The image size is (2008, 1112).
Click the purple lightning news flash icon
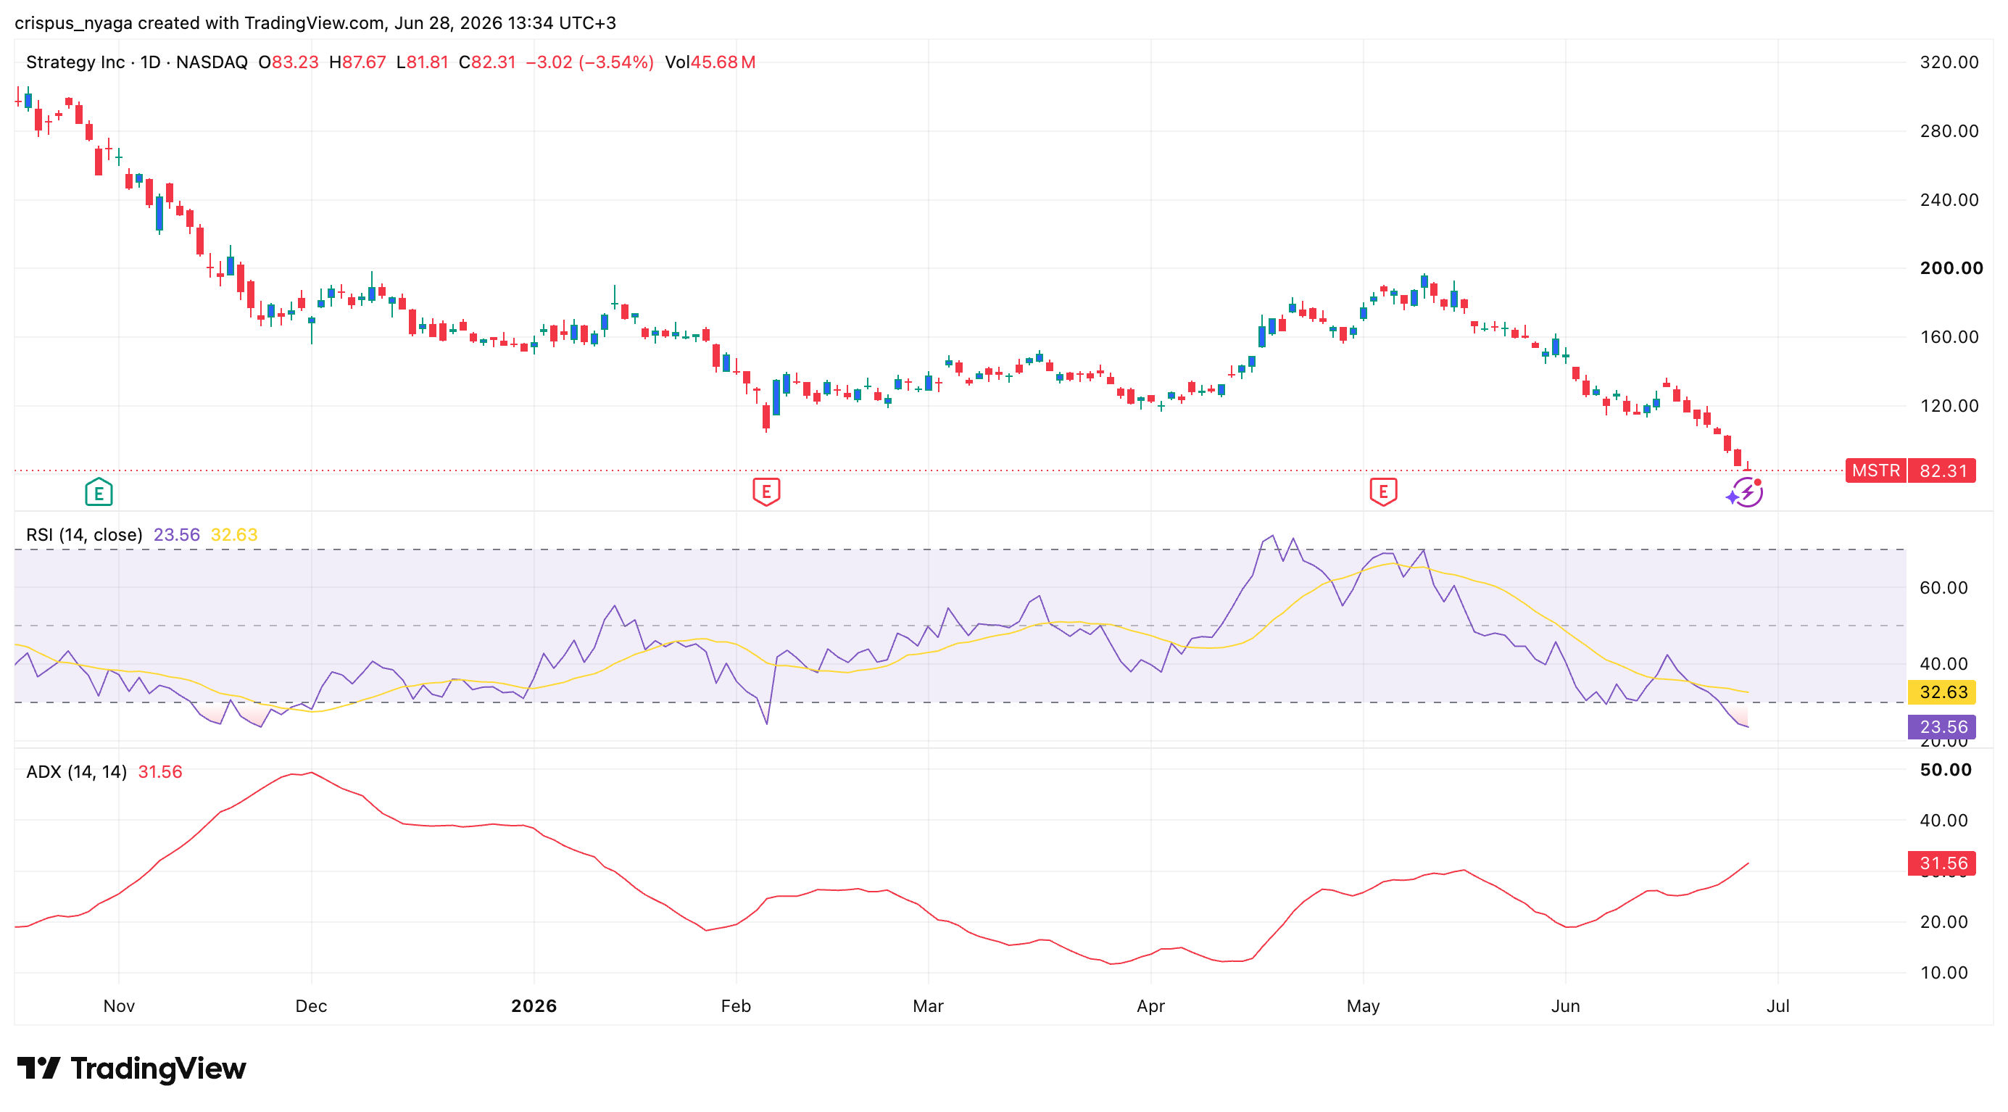1746,492
